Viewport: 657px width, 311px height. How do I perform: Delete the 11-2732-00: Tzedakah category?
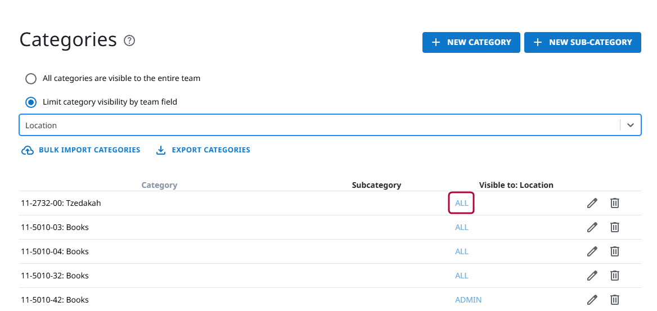[x=615, y=203]
